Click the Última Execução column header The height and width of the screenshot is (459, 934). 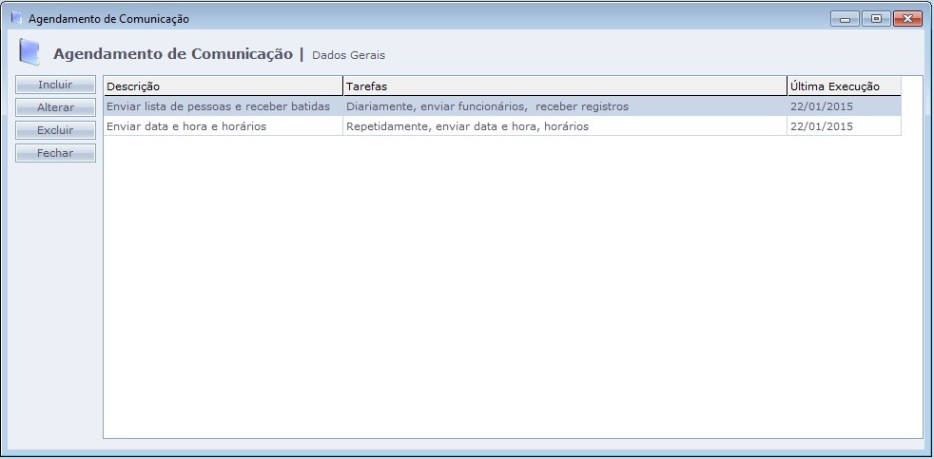coord(843,86)
